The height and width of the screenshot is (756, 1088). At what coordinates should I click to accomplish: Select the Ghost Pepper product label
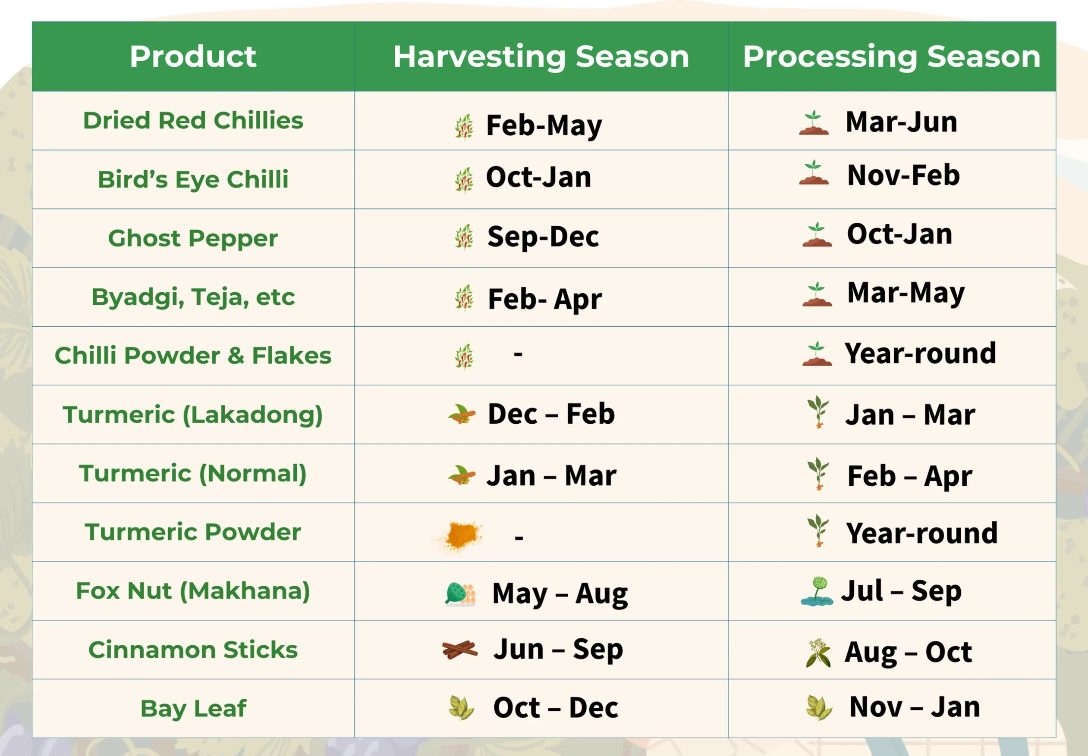point(193,238)
